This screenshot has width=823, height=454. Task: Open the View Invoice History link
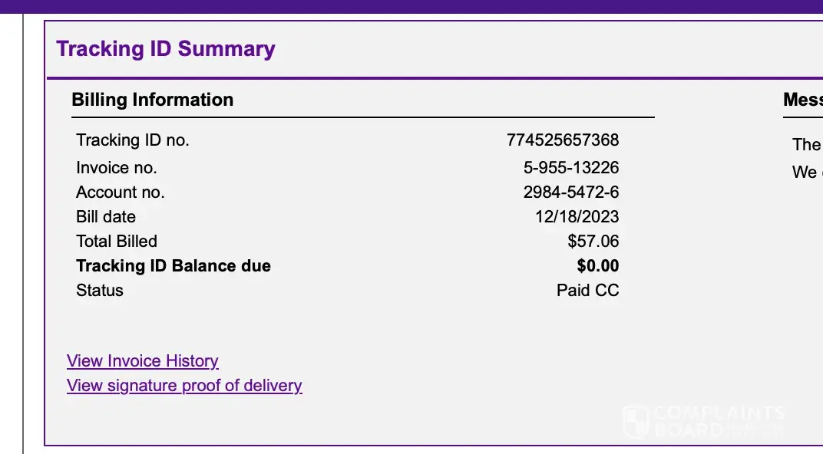coord(143,361)
